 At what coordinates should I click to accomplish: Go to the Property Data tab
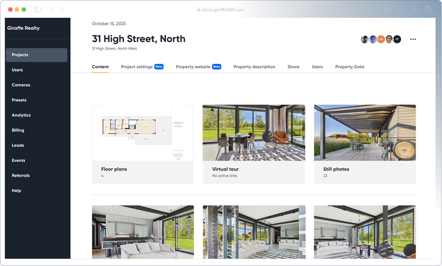click(349, 67)
